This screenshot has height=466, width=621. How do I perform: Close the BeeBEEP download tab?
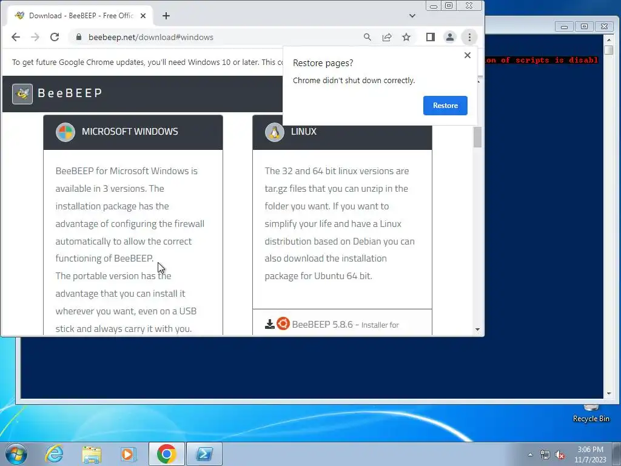tap(143, 16)
